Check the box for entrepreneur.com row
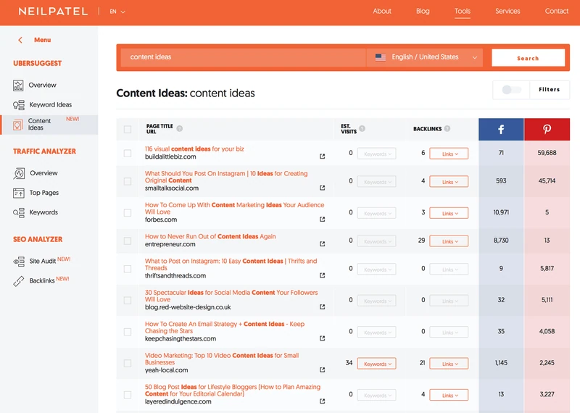The height and width of the screenshot is (413, 580). pos(128,241)
